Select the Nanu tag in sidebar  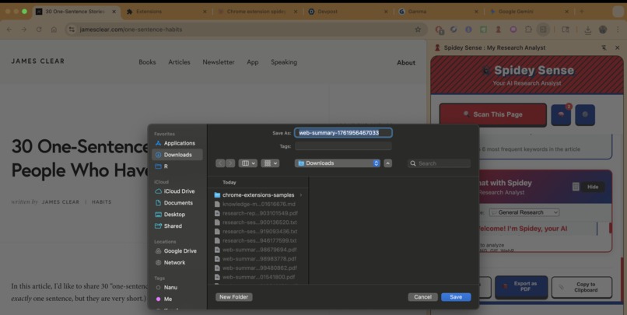[177, 288]
